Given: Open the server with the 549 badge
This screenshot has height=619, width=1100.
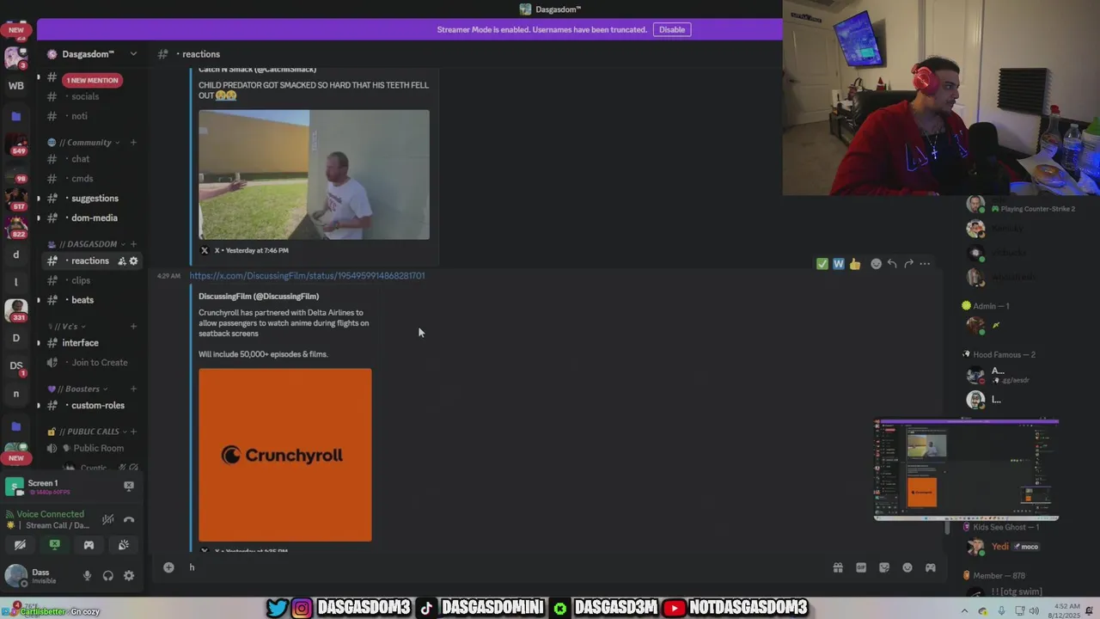Looking at the screenshot, I should 15,143.
